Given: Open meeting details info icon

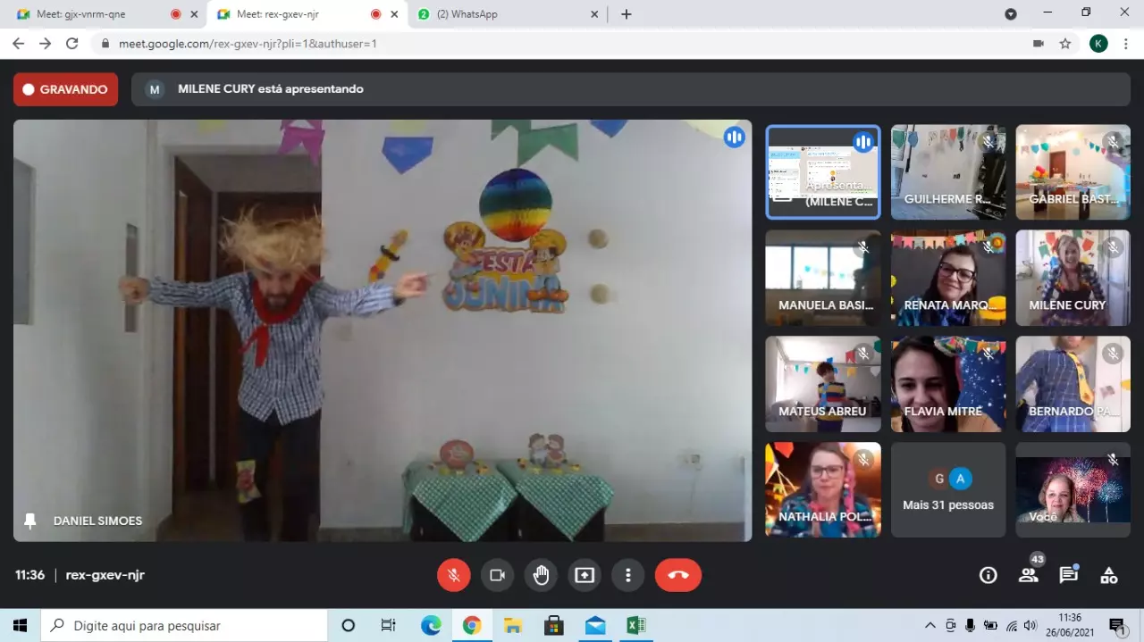Looking at the screenshot, I should click(x=988, y=575).
